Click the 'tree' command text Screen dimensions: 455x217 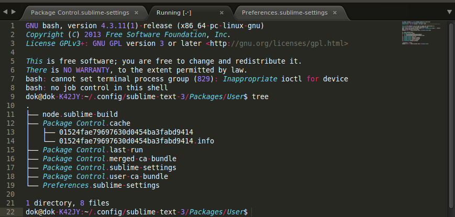pyautogui.click(x=260, y=97)
